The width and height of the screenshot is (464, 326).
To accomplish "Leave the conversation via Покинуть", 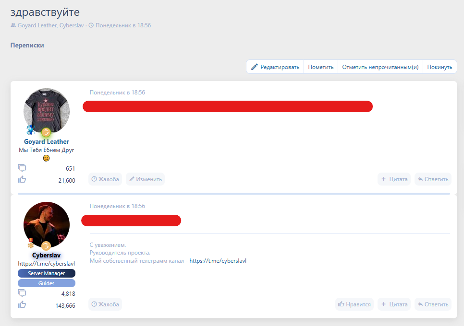I will pos(440,67).
